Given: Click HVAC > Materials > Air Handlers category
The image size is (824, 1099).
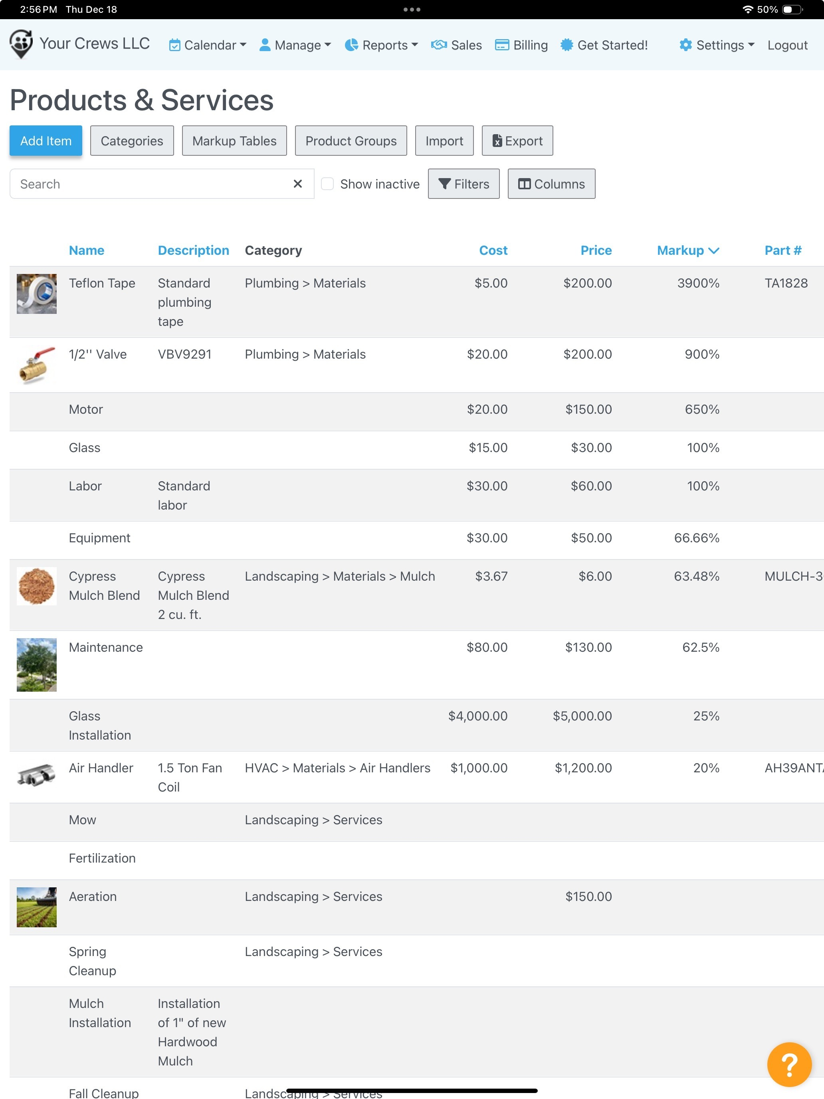Looking at the screenshot, I should point(338,768).
